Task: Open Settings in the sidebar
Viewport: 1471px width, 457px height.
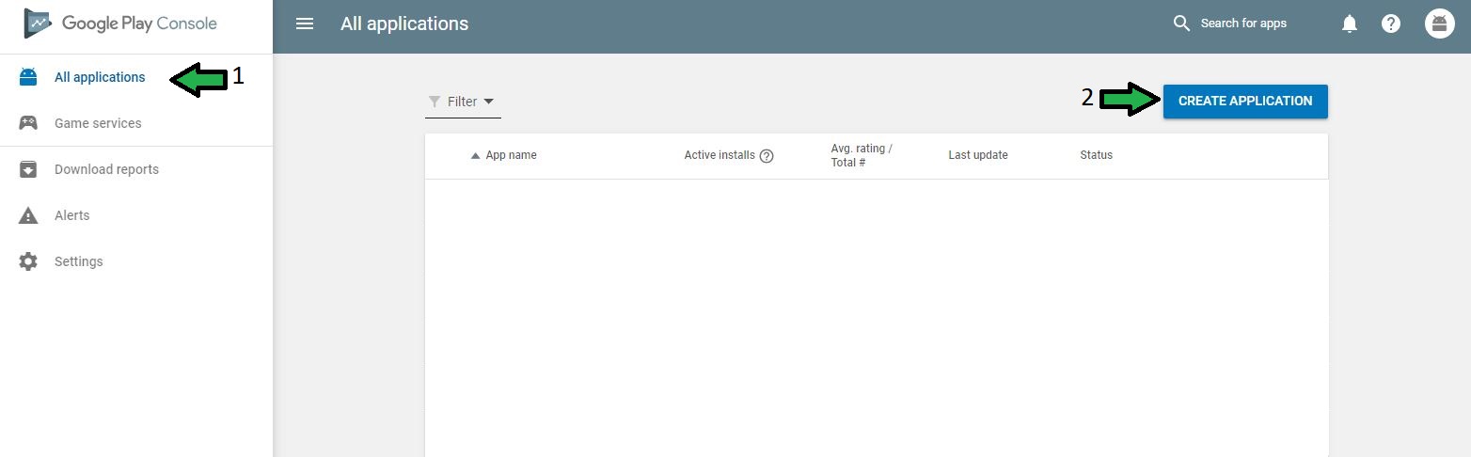Action: pos(79,261)
